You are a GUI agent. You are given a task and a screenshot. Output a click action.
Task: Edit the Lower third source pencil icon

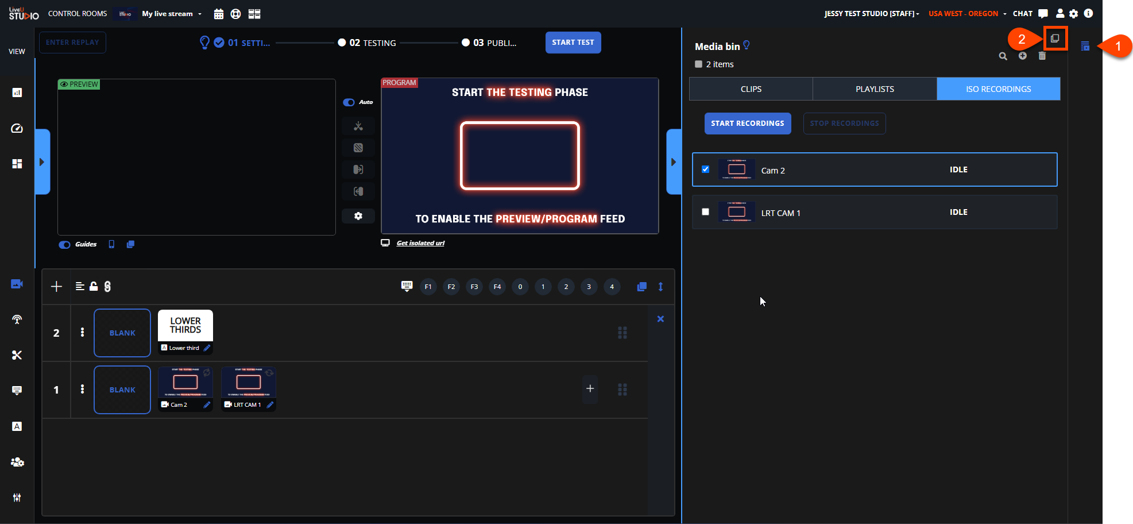coord(207,348)
